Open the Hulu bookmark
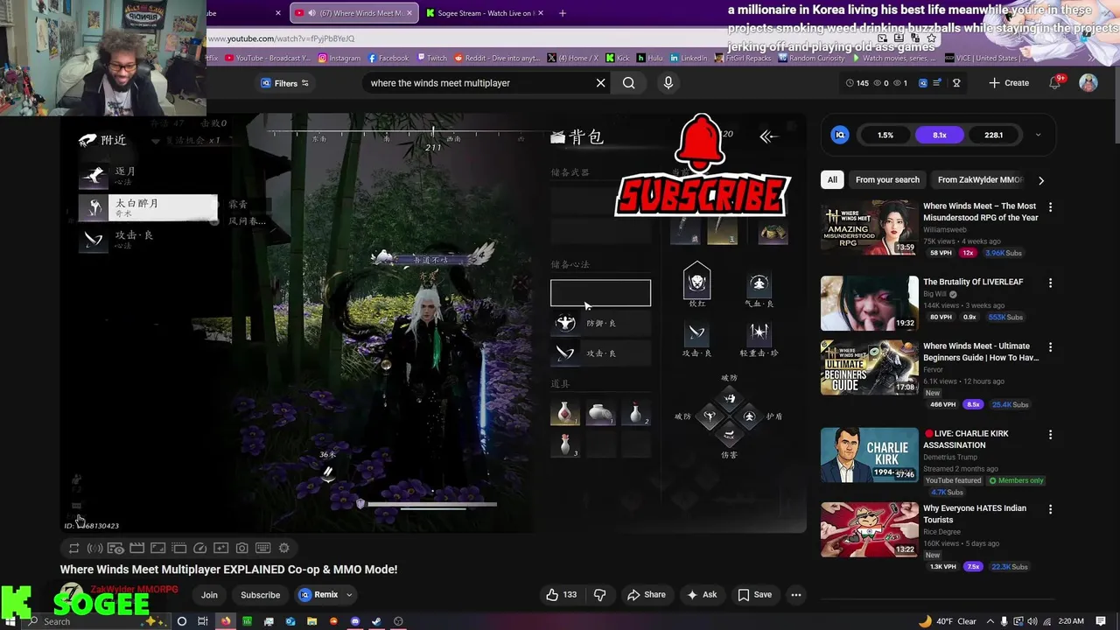This screenshot has width=1120, height=630. pos(649,58)
